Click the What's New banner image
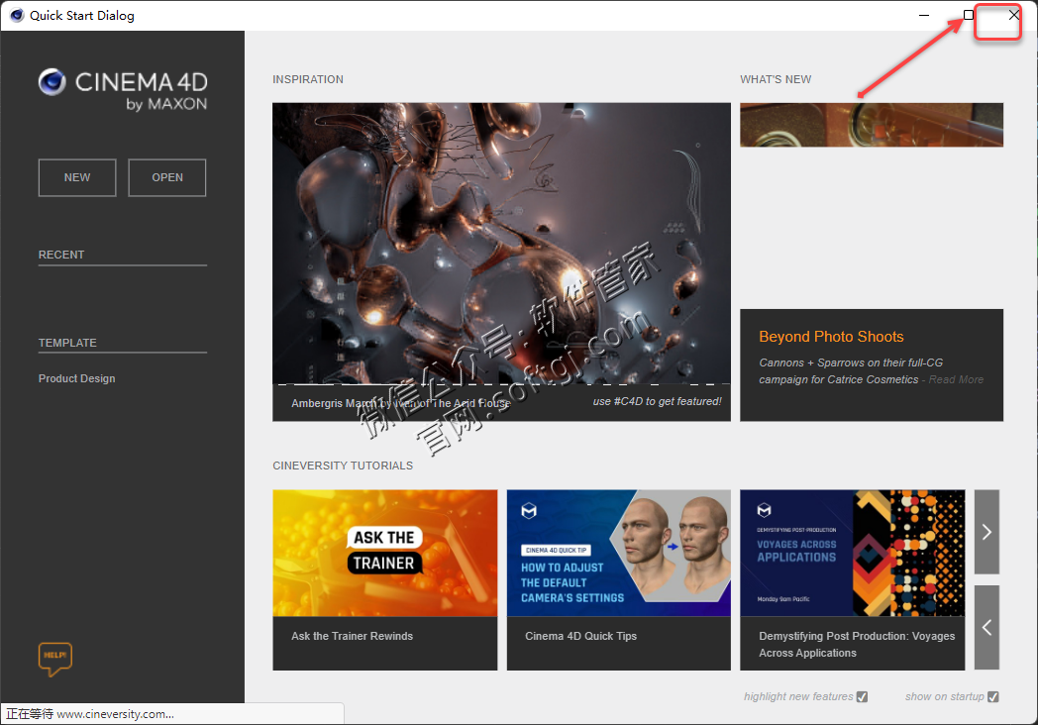1038x725 pixels. point(871,125)
